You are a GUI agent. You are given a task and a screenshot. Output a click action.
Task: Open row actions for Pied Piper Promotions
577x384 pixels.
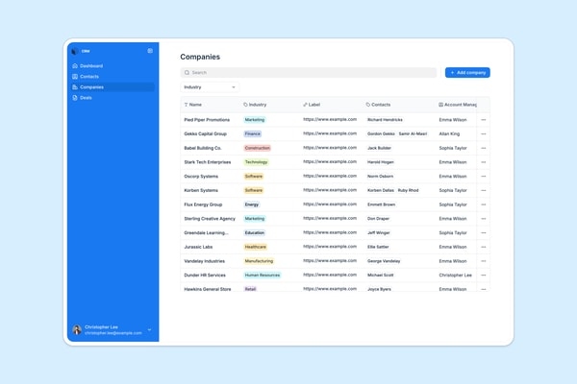pyautogui.click(x=483, y=120)
